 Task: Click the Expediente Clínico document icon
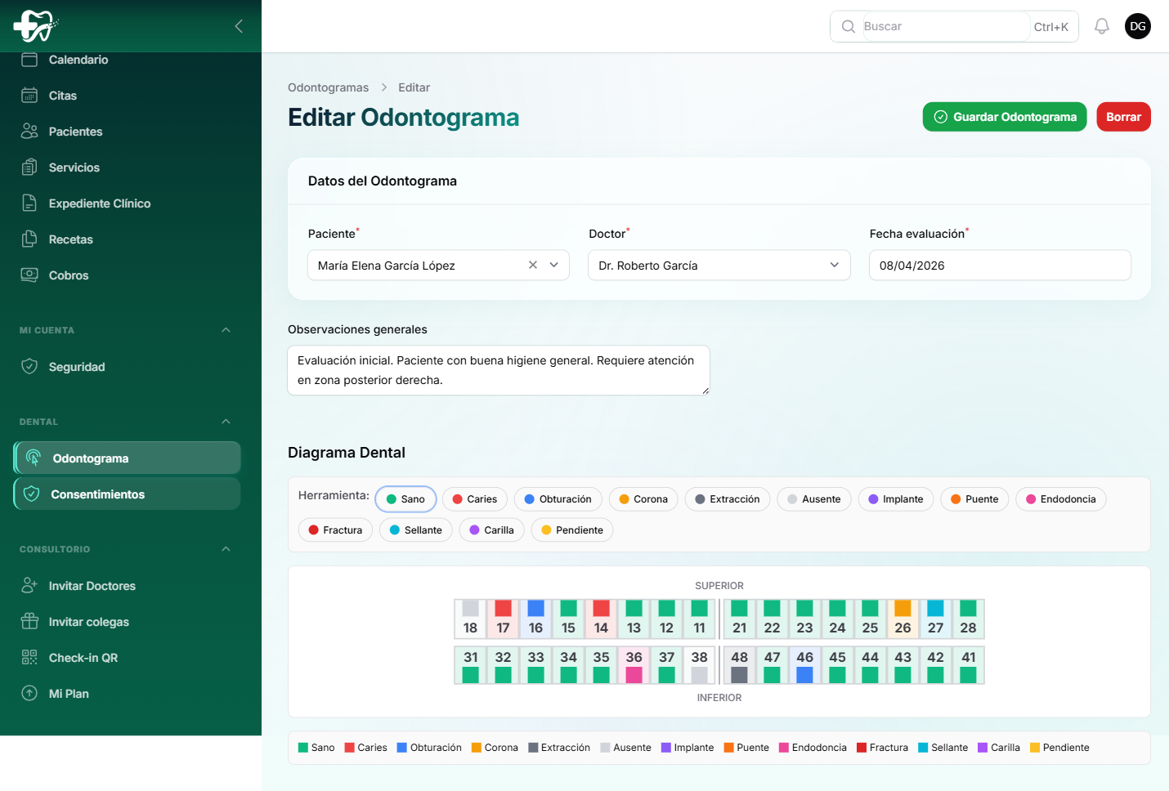pos(29,203)
